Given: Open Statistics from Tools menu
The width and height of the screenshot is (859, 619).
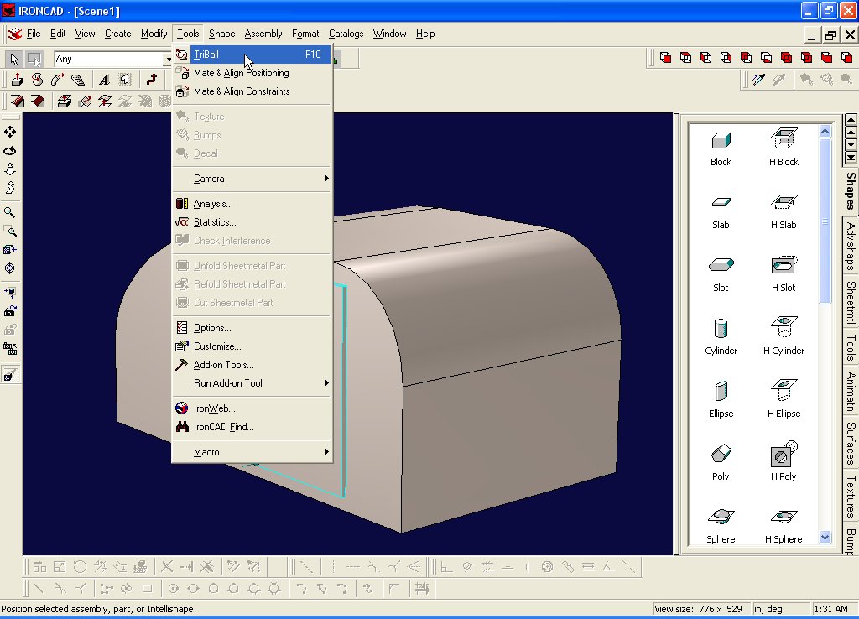Looking at the screenshot, I should 252,222.
